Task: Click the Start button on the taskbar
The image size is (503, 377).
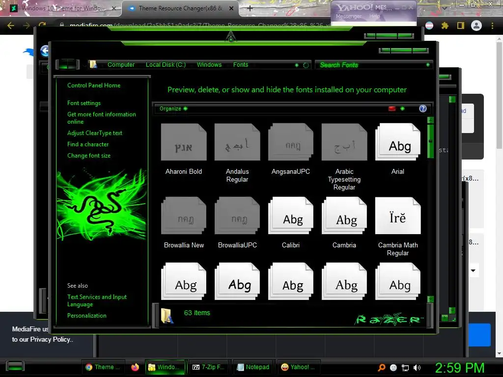Action: [x=15, y=366]
